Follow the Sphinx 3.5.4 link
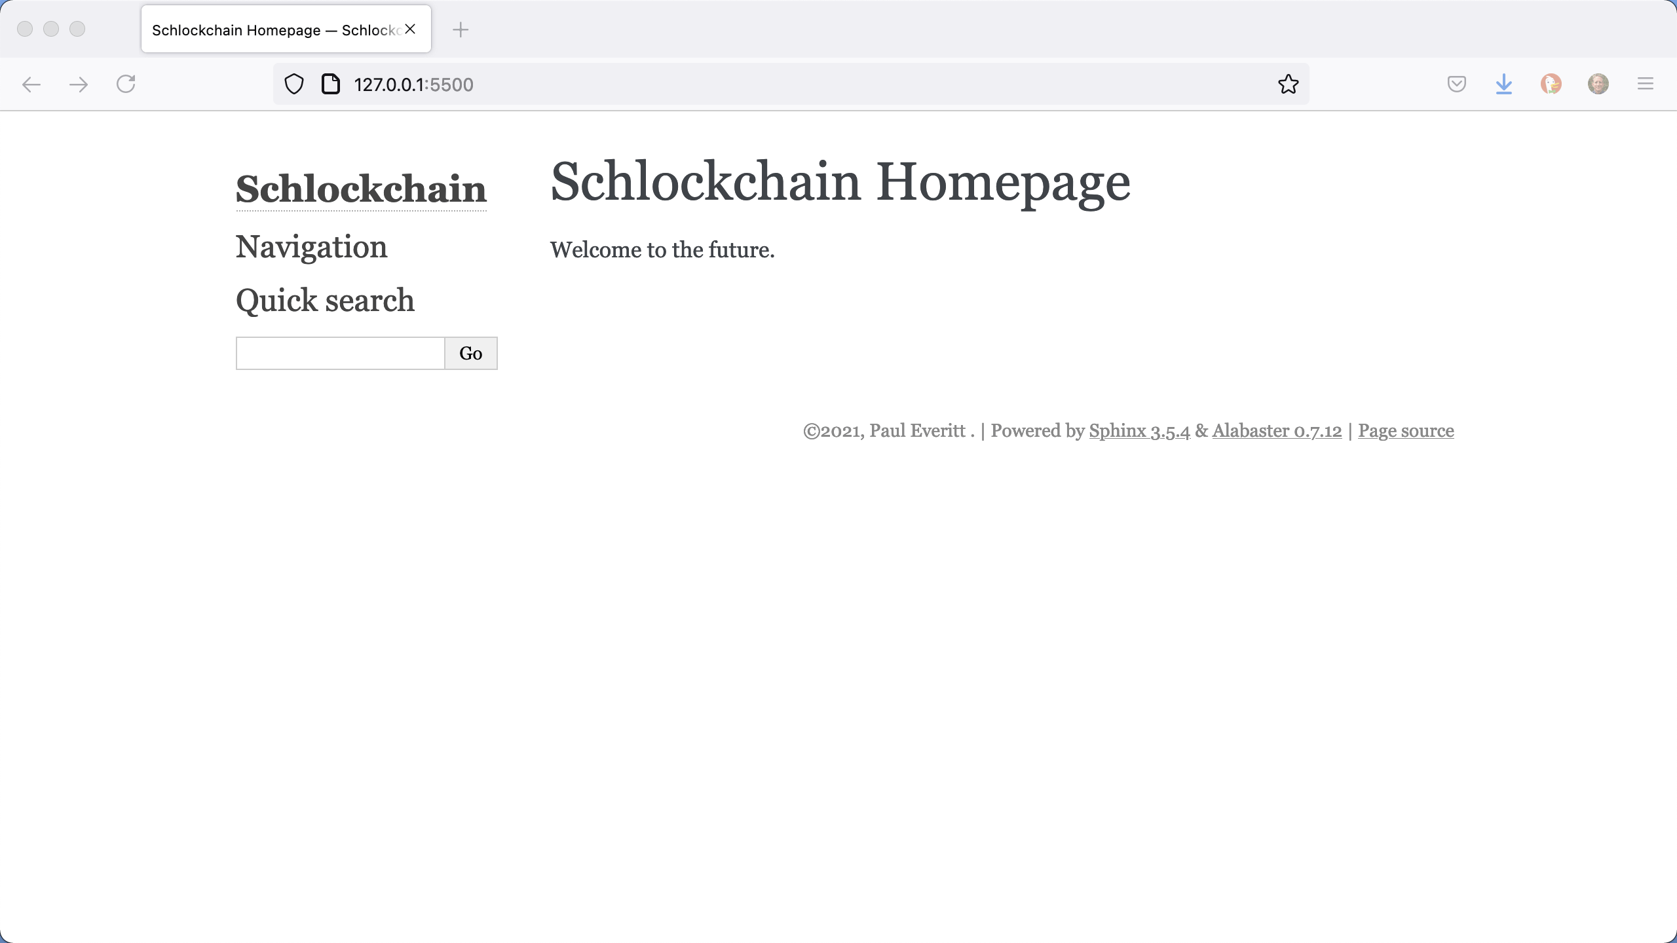This screenshot has width=1677, height=943. point(1139,431)
